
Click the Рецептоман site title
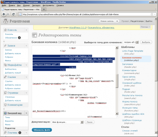click(20, 21)
